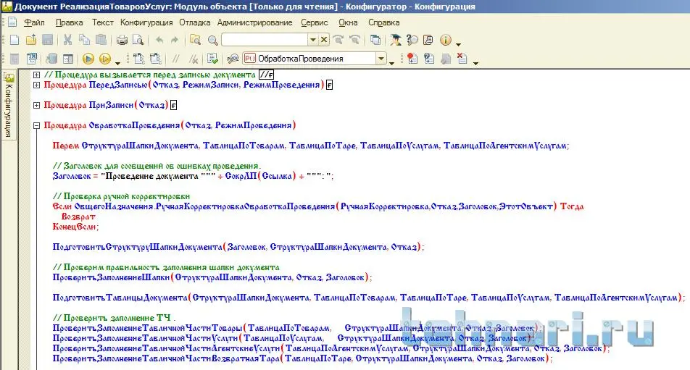Open the Syntax assistant icon
Screen dimensions: 690x370
tap(396, 40)
